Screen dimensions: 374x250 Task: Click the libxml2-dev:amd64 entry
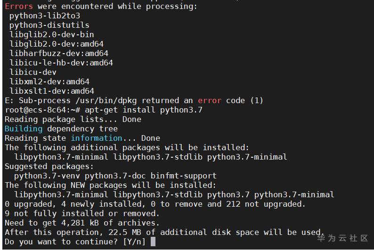tap(49, 81)
